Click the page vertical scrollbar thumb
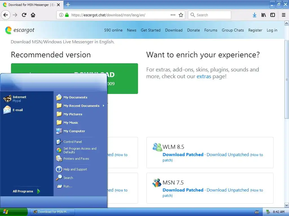This screenshot has height=216, width=289. 286,79
